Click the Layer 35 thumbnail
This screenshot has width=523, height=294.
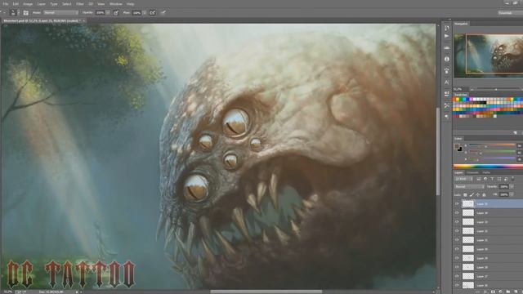468,203
